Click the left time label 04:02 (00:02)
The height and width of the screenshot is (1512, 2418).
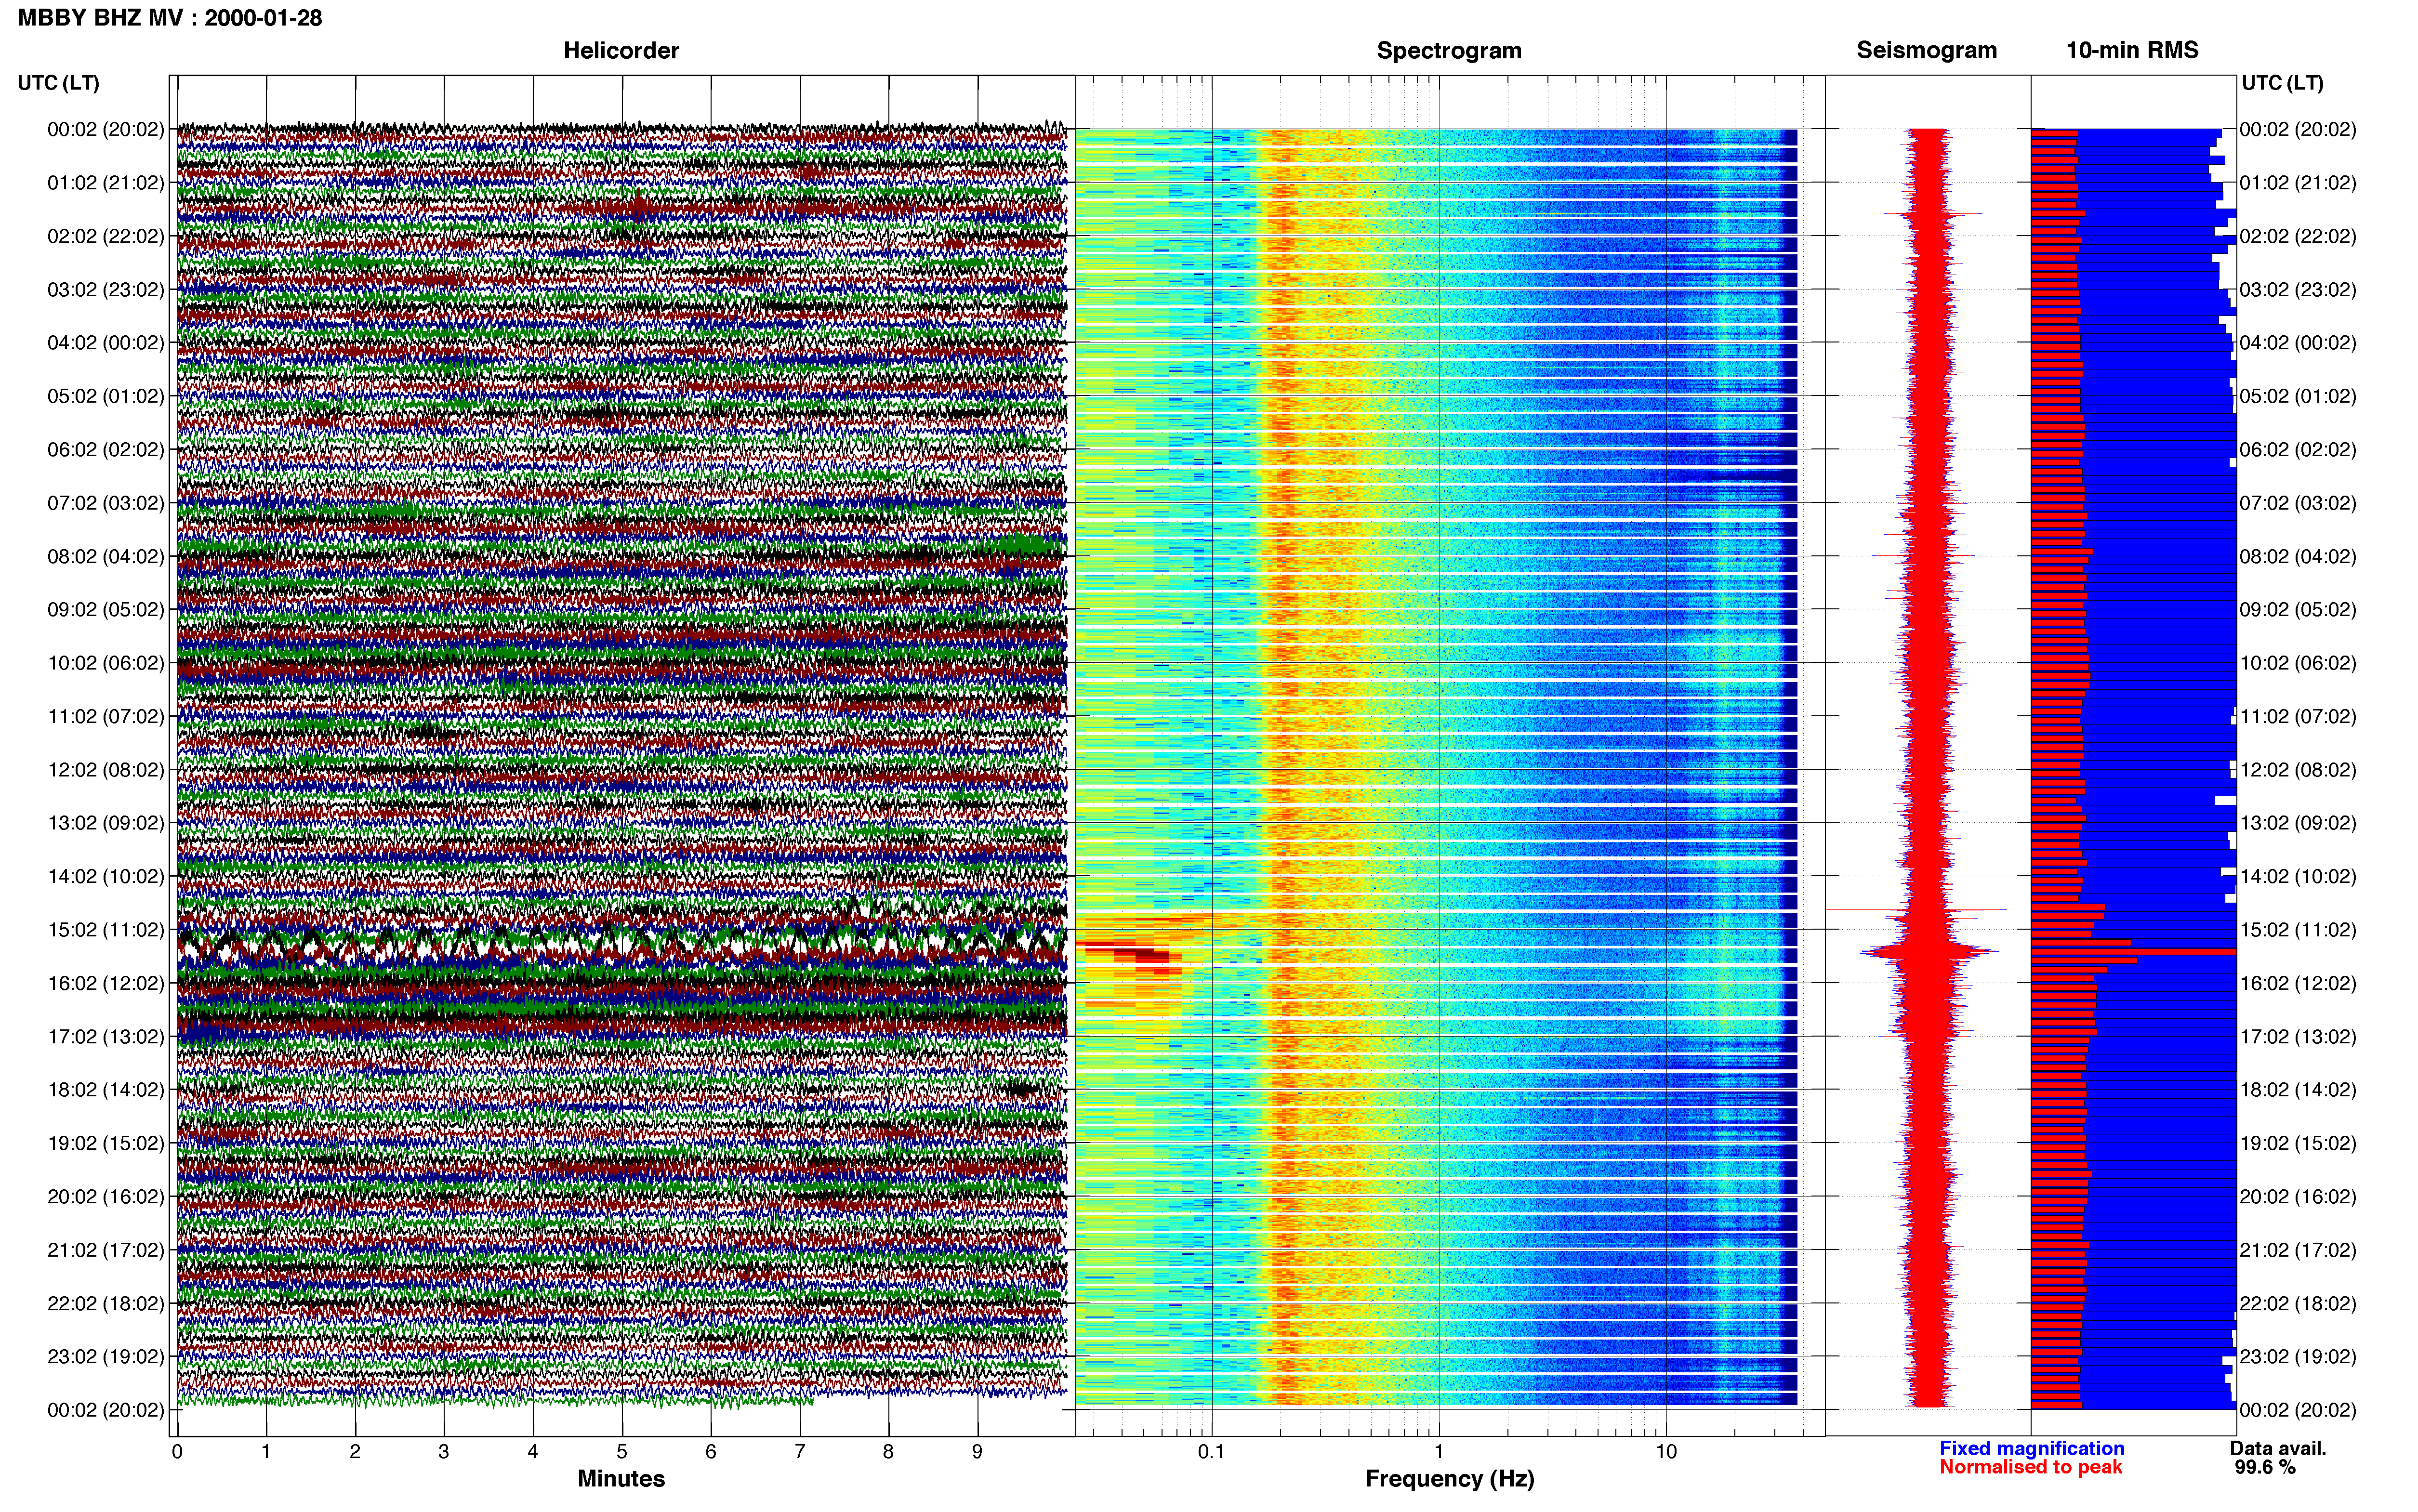pos(106,343)
